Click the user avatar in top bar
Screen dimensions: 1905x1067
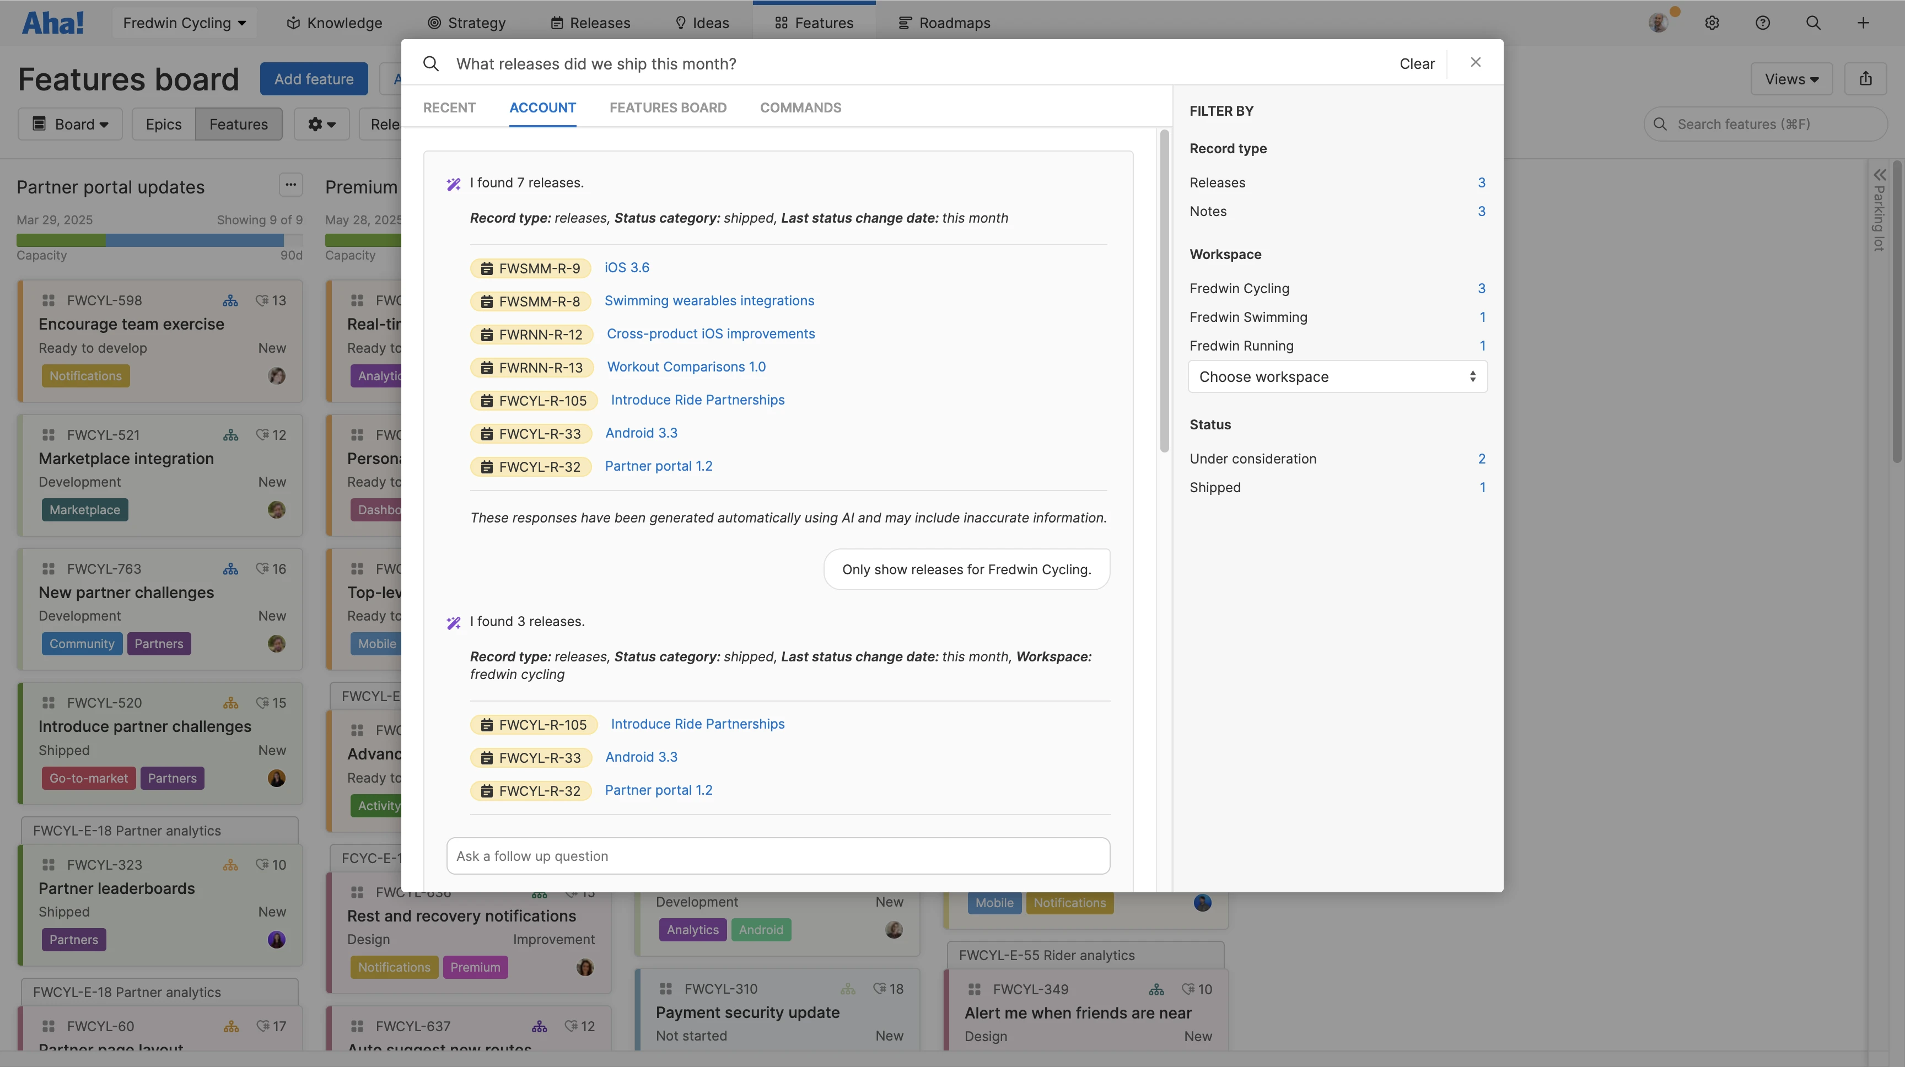[1658, 23]
